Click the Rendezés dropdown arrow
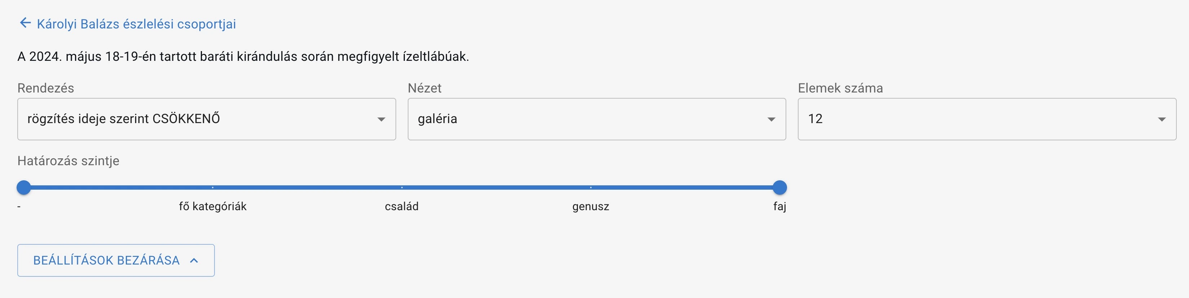 coord(381,119)
